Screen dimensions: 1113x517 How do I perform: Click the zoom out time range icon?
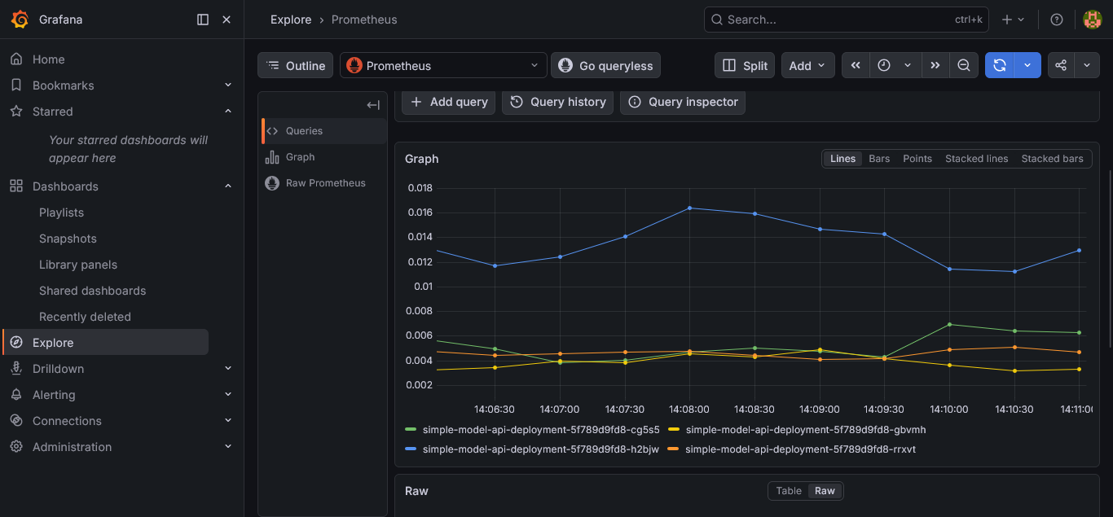point(964,66)
